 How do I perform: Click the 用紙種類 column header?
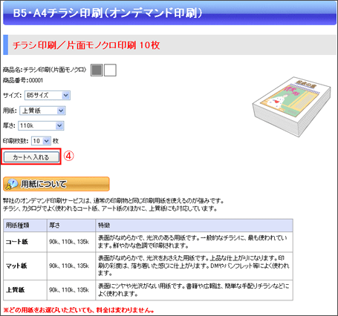point(25,226)
